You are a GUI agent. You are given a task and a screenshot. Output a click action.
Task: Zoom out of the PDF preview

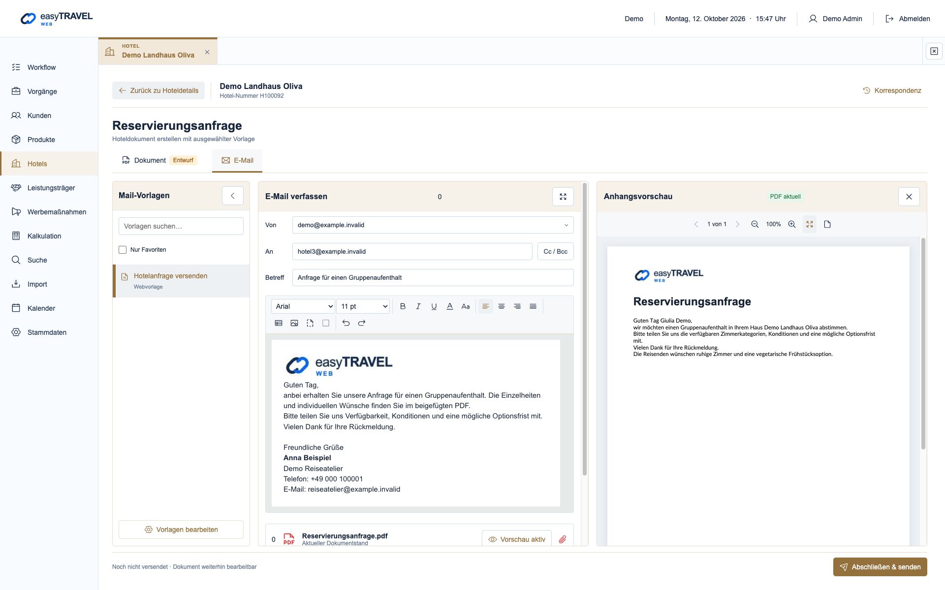pos(755,224)
